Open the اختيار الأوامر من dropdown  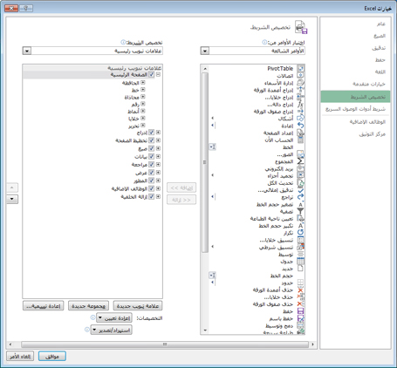point(252,51)
